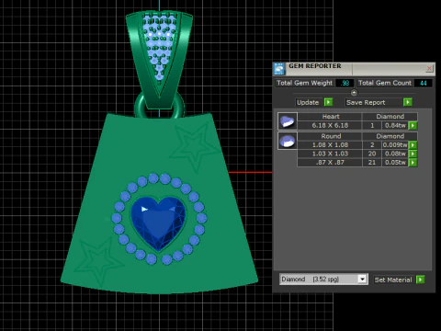Click the Round shape header cell
This screenshot has height=331, width=441.
click(330, 136)
